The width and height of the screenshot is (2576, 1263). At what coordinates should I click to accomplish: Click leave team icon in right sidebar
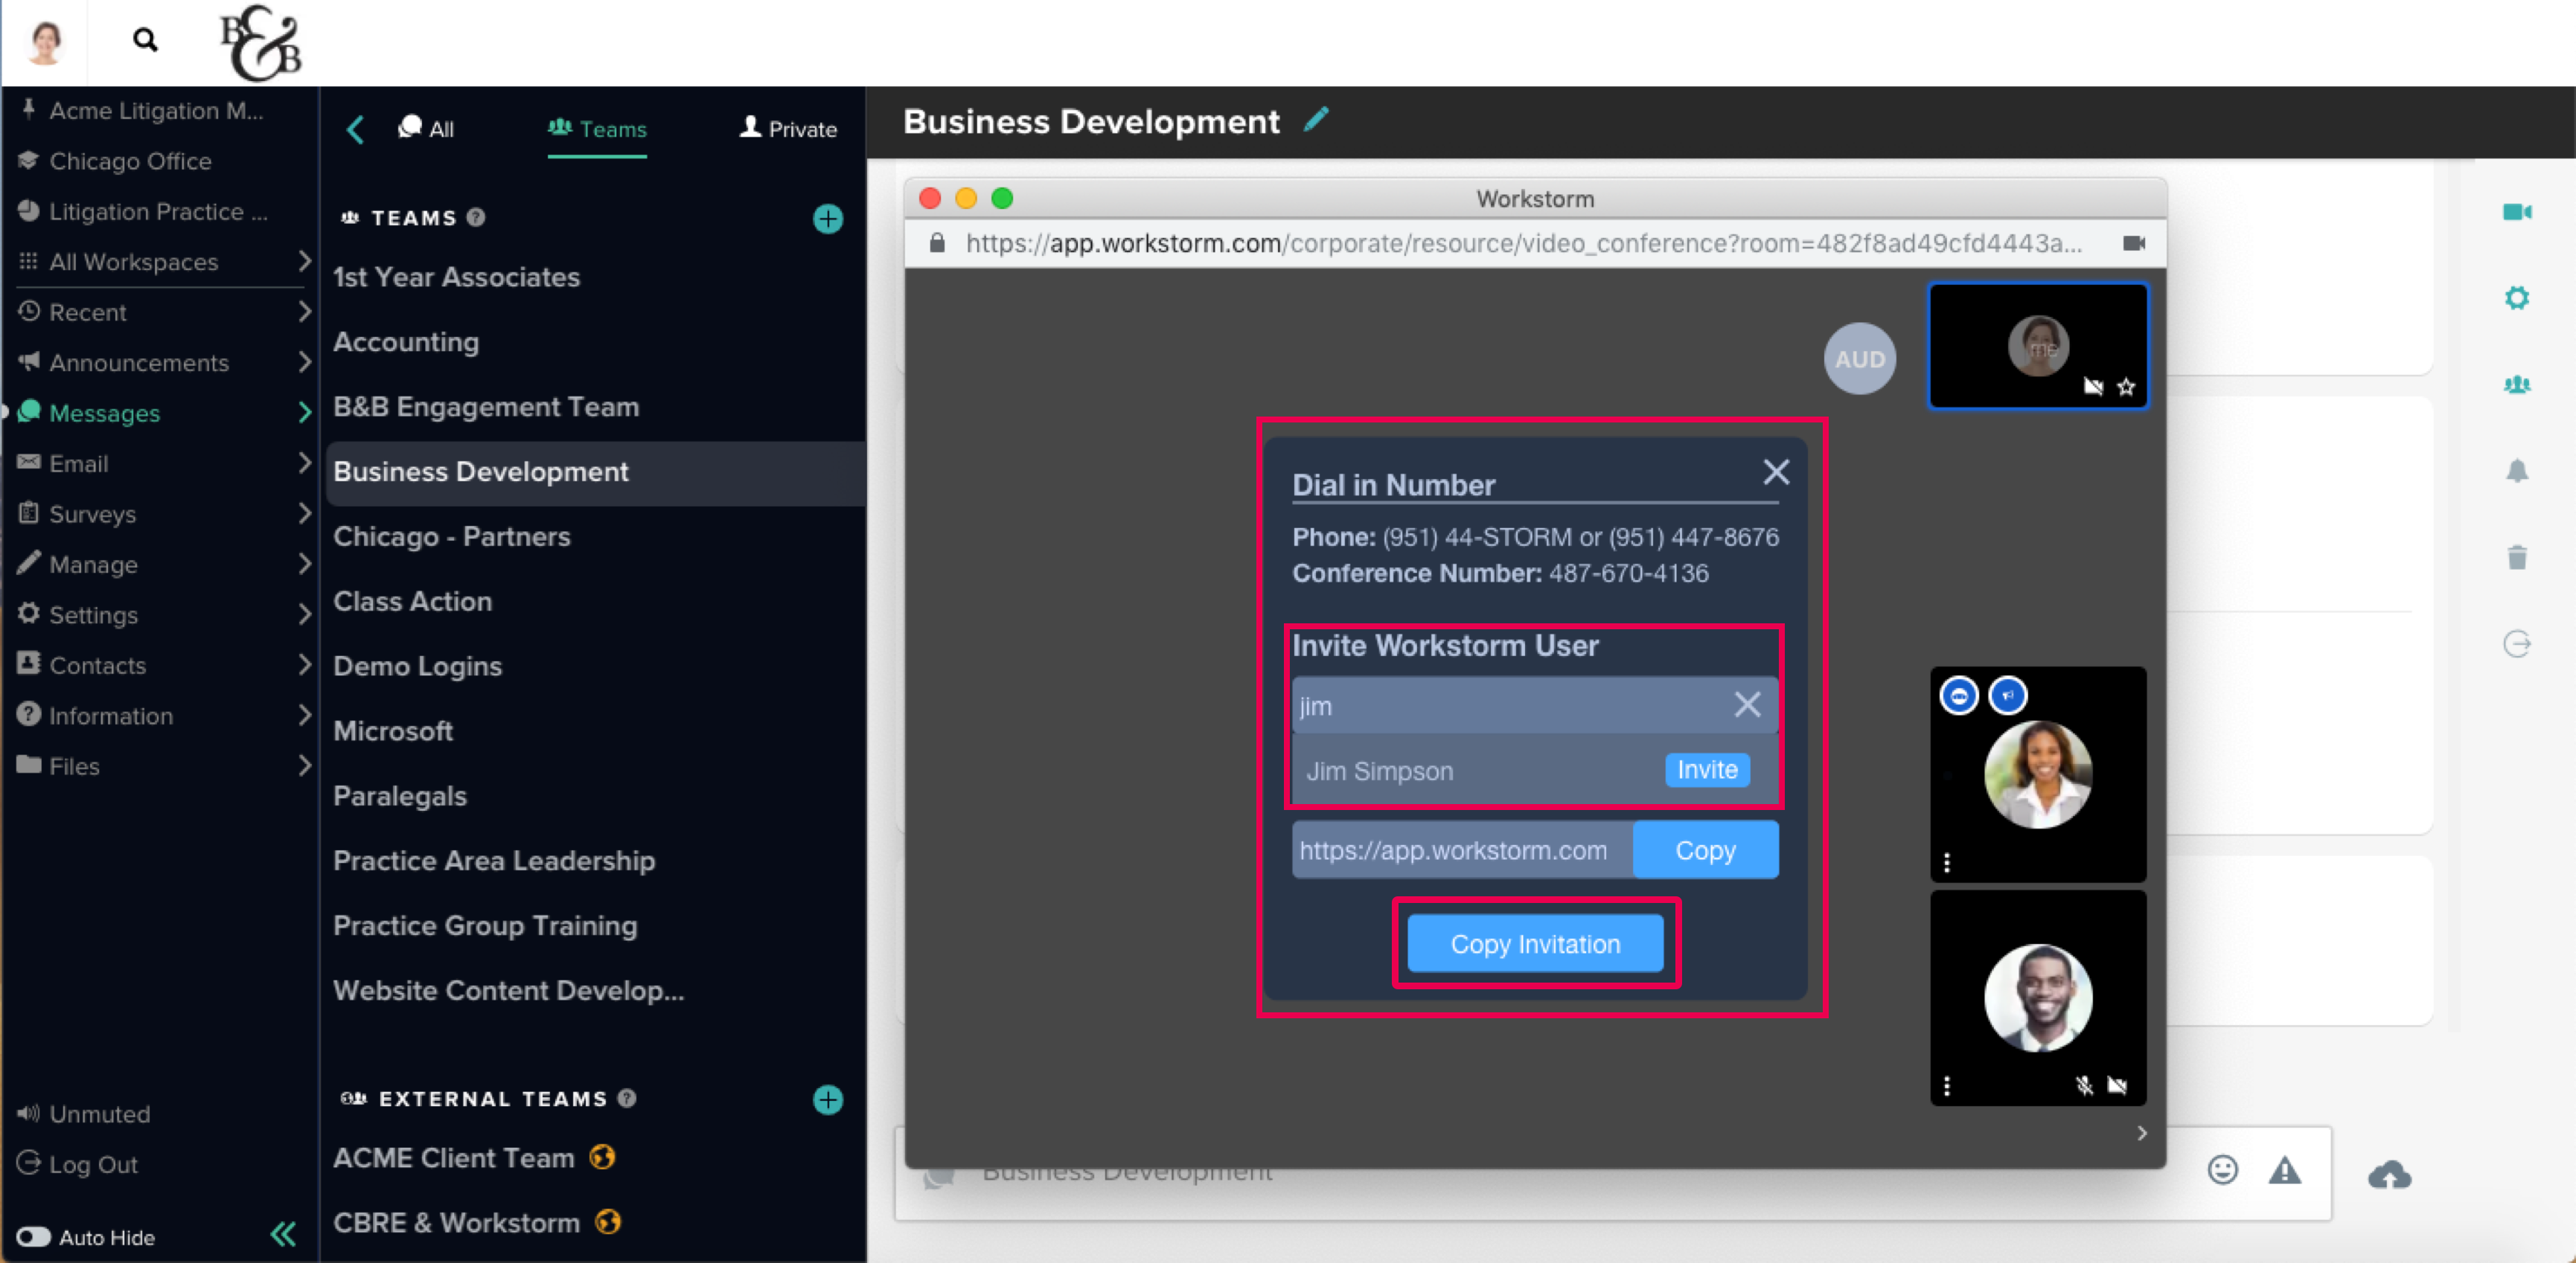[2517, 643]
